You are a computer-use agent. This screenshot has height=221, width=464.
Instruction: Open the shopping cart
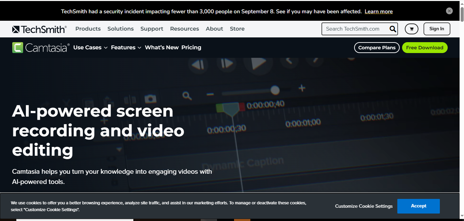(x=412, y=29)
